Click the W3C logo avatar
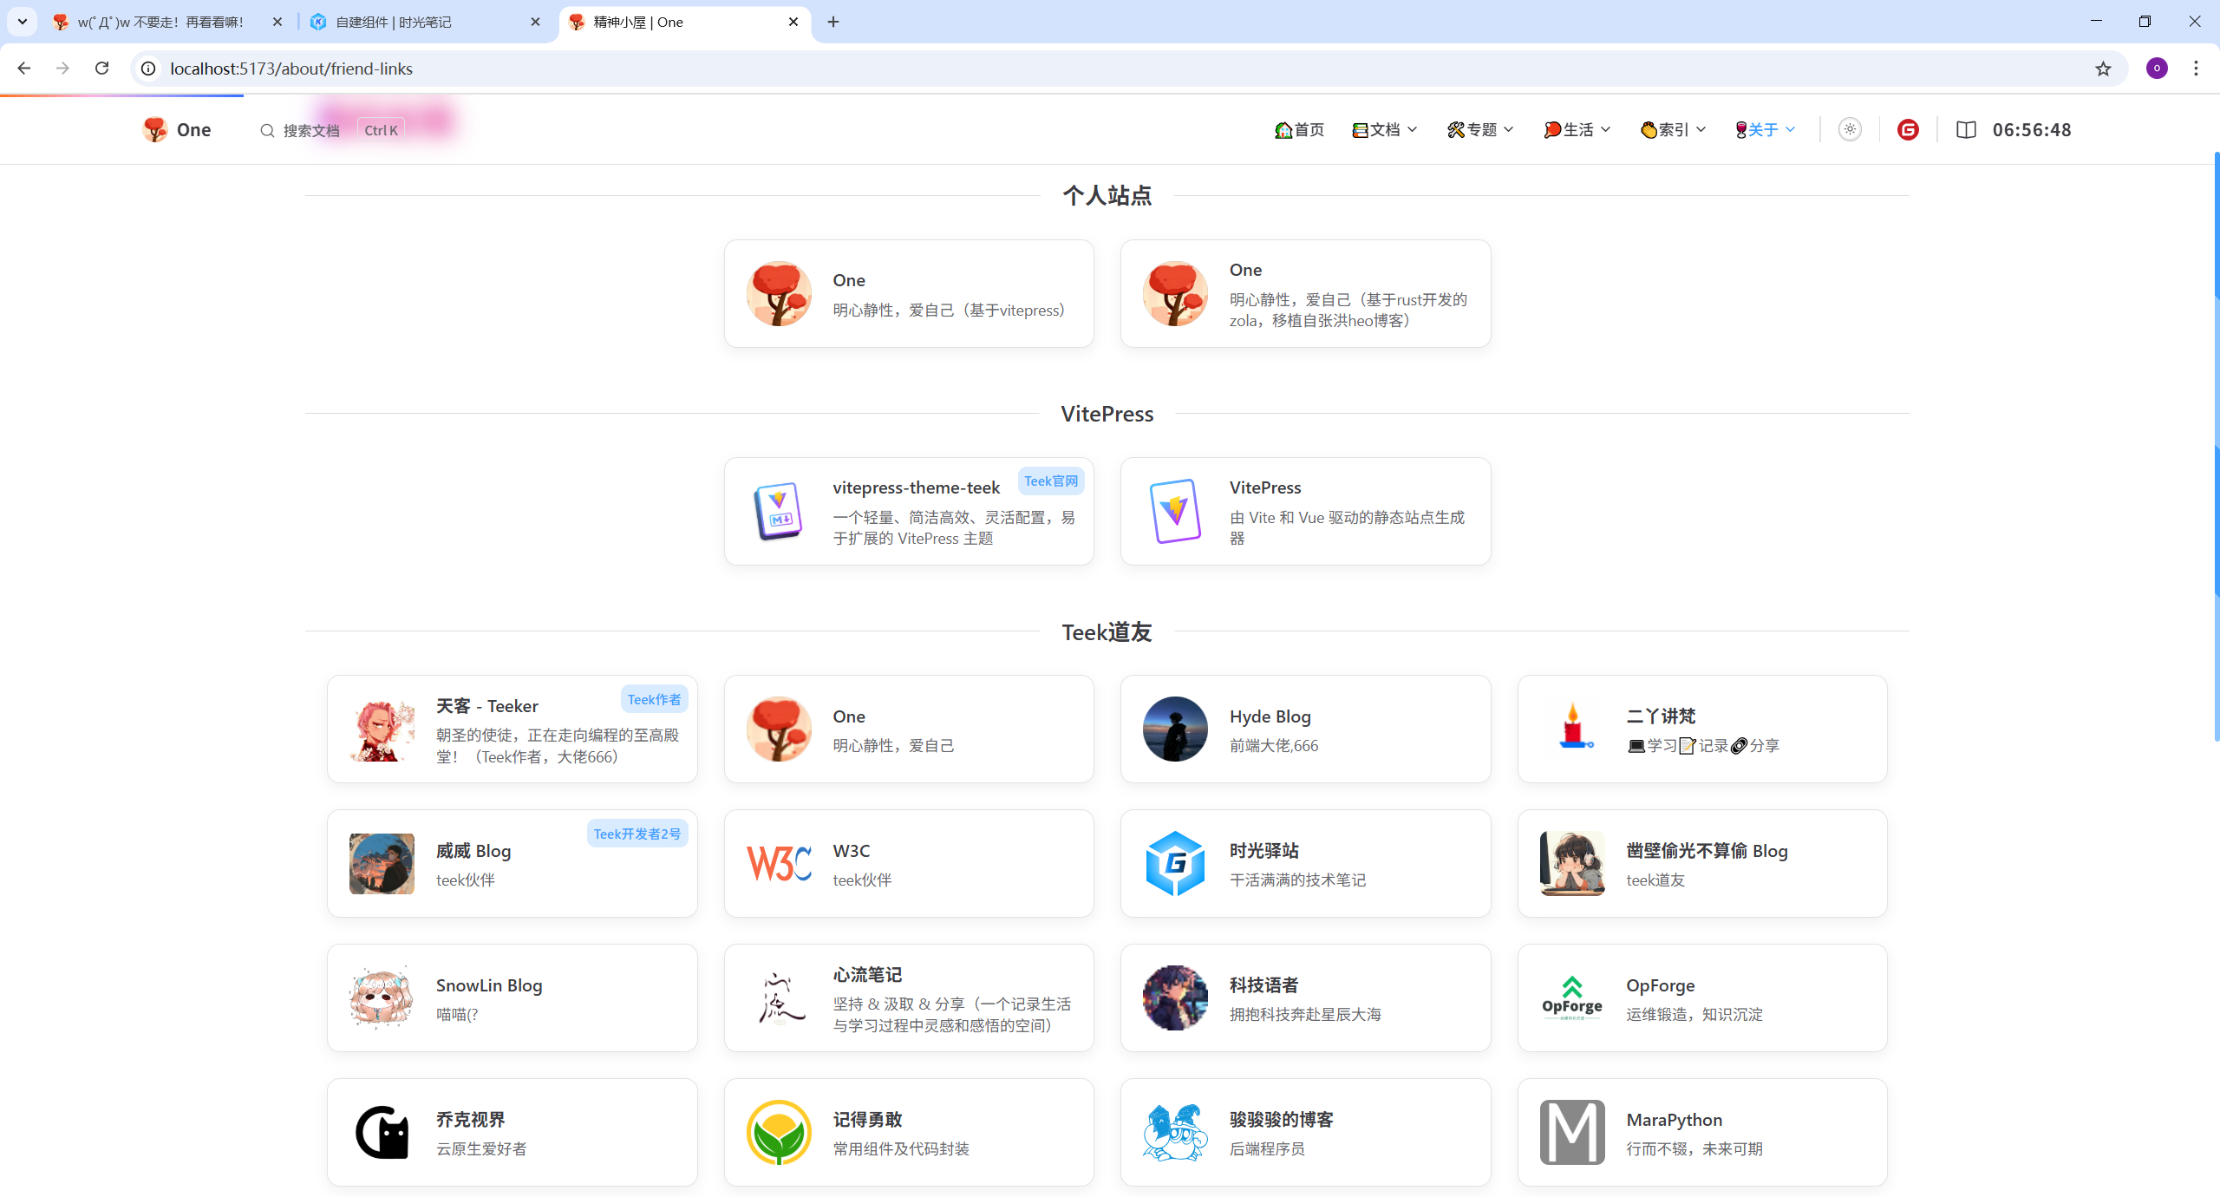The width and height of the screenshot is (2220, 1197). 779,863
